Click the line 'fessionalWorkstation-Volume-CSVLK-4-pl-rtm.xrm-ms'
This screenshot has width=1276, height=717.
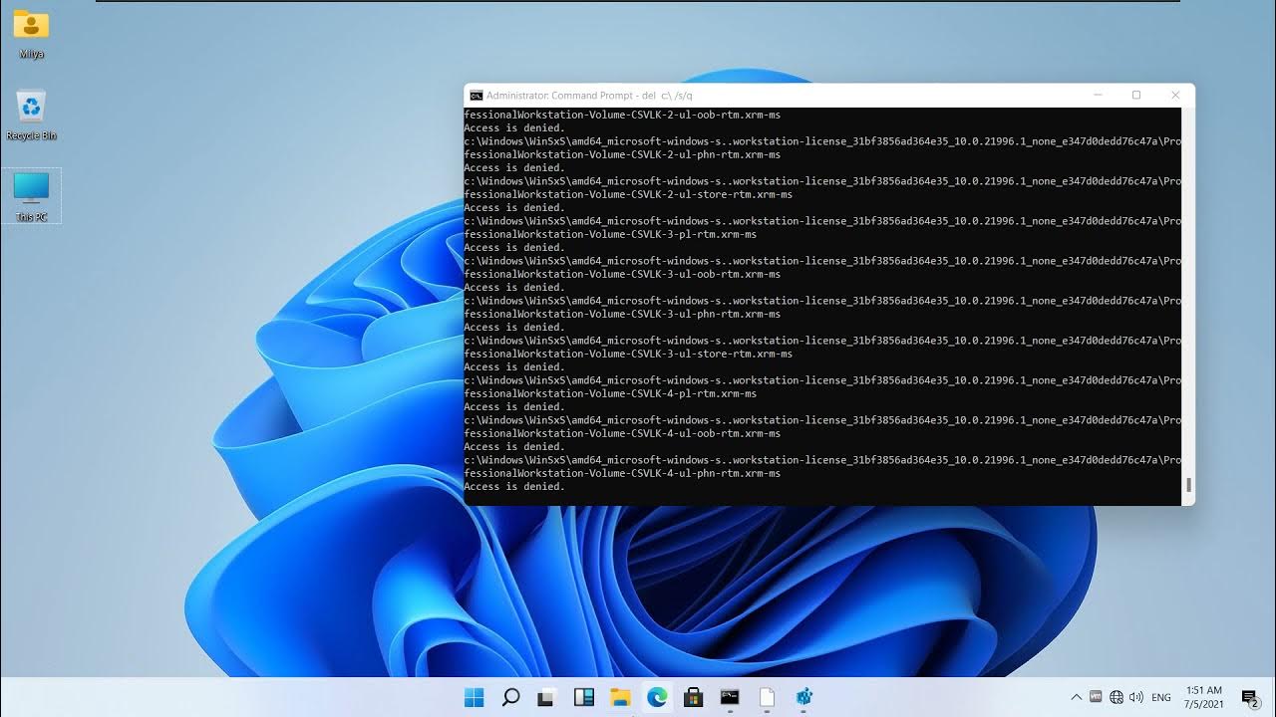(610, 393)
